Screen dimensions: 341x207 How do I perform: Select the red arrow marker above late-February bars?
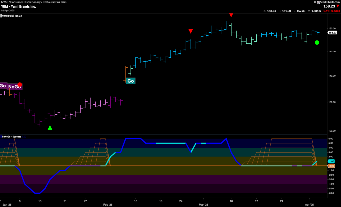click(190, 31)
